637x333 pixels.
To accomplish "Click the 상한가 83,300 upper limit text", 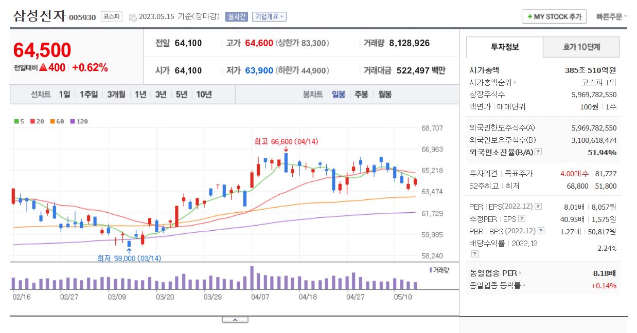I will (x=302, y=43).
